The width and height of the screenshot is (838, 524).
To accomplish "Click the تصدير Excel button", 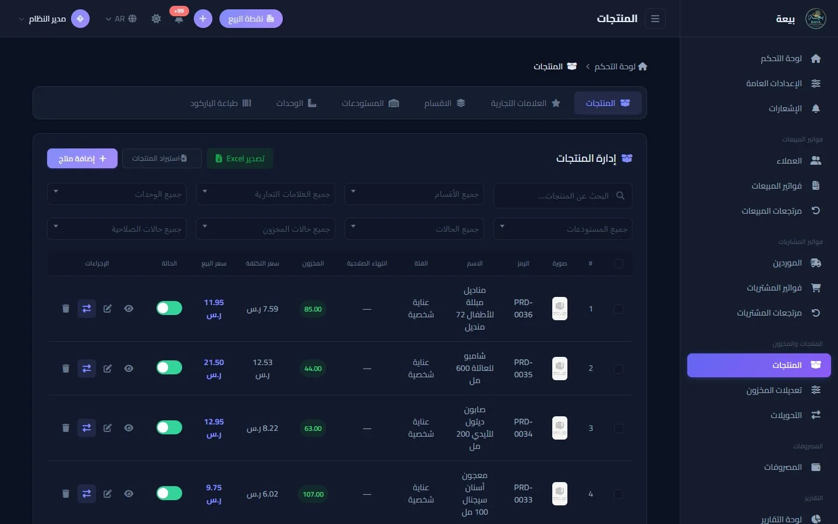I will pyautogui.click(x=240, y=158).
